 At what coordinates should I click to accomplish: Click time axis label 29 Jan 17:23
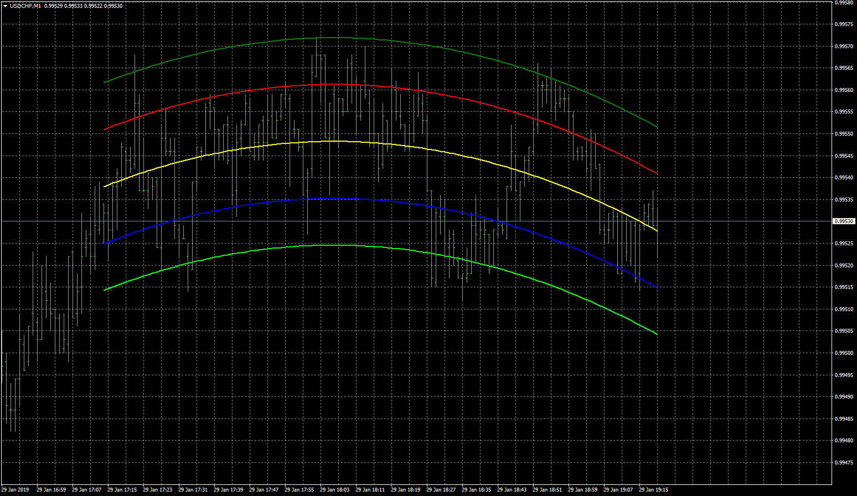[x=158, y=490]
